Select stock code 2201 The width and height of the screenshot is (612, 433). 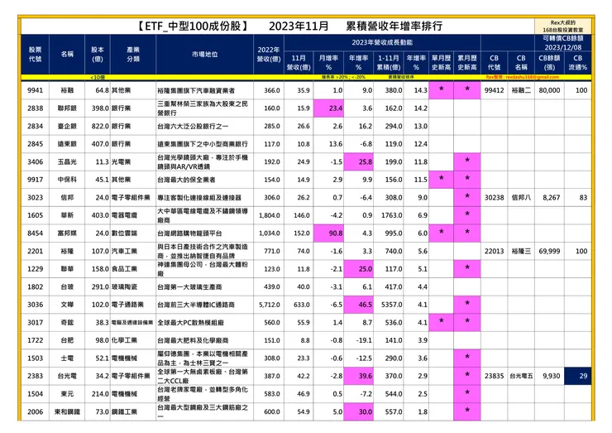click(x=35, y=252)
